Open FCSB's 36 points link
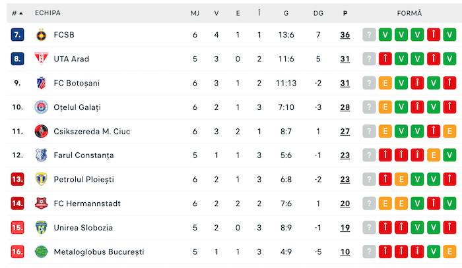 point(345,35)
